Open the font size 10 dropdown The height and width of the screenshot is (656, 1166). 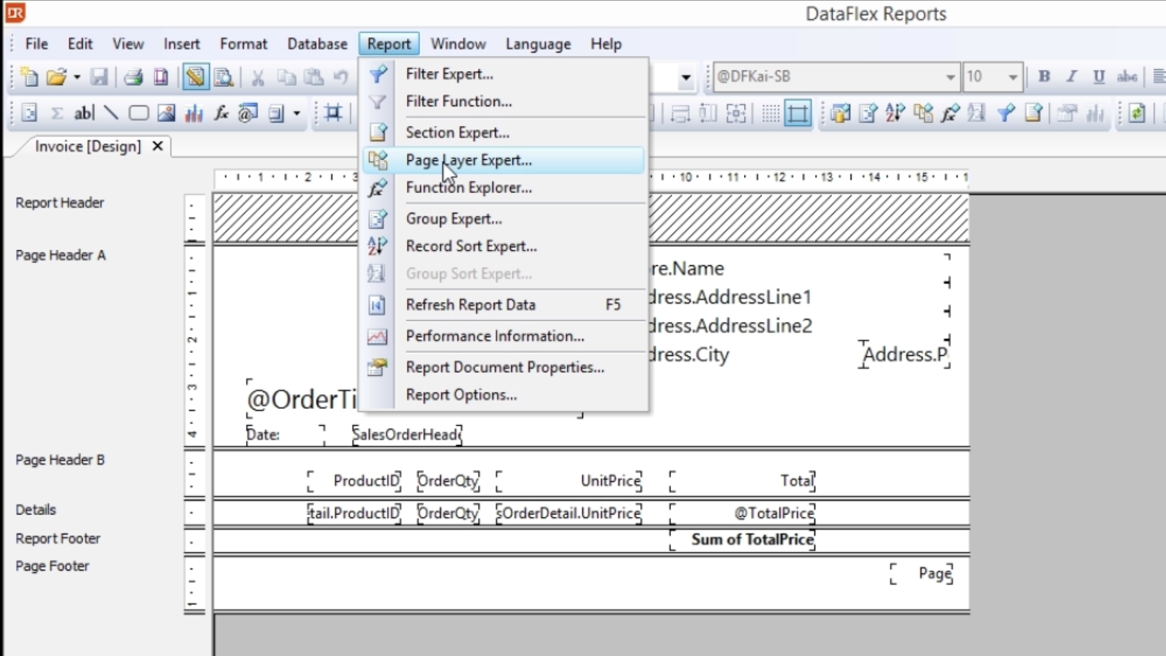(x=1012, y=77)
